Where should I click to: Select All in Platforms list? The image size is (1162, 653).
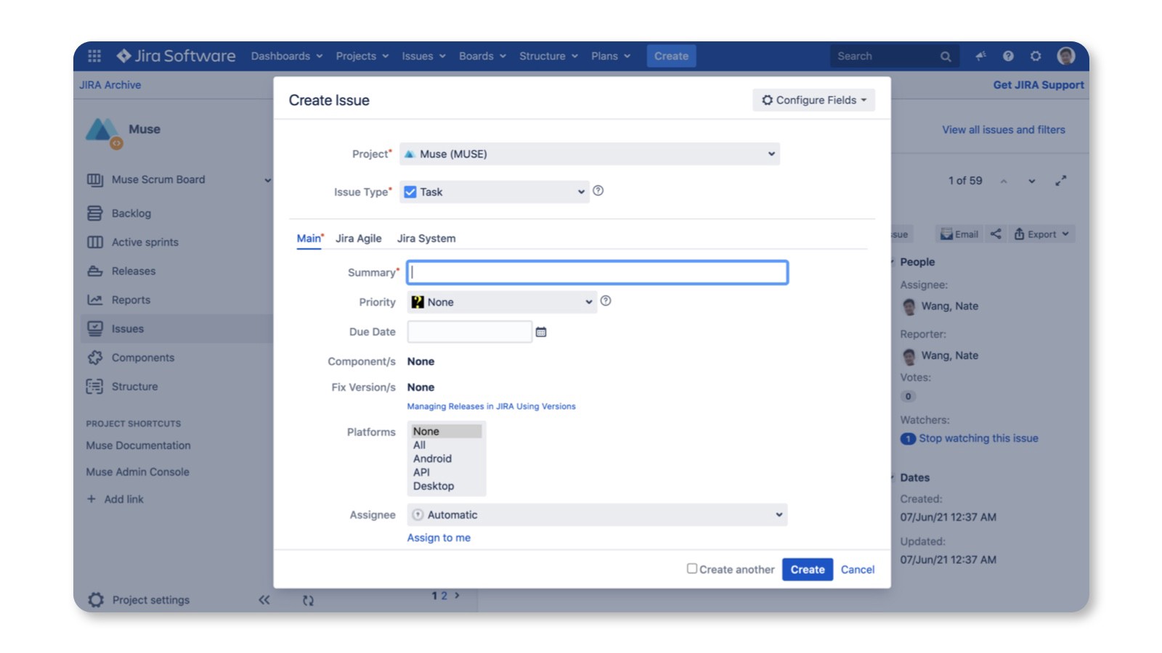[420, 445]
